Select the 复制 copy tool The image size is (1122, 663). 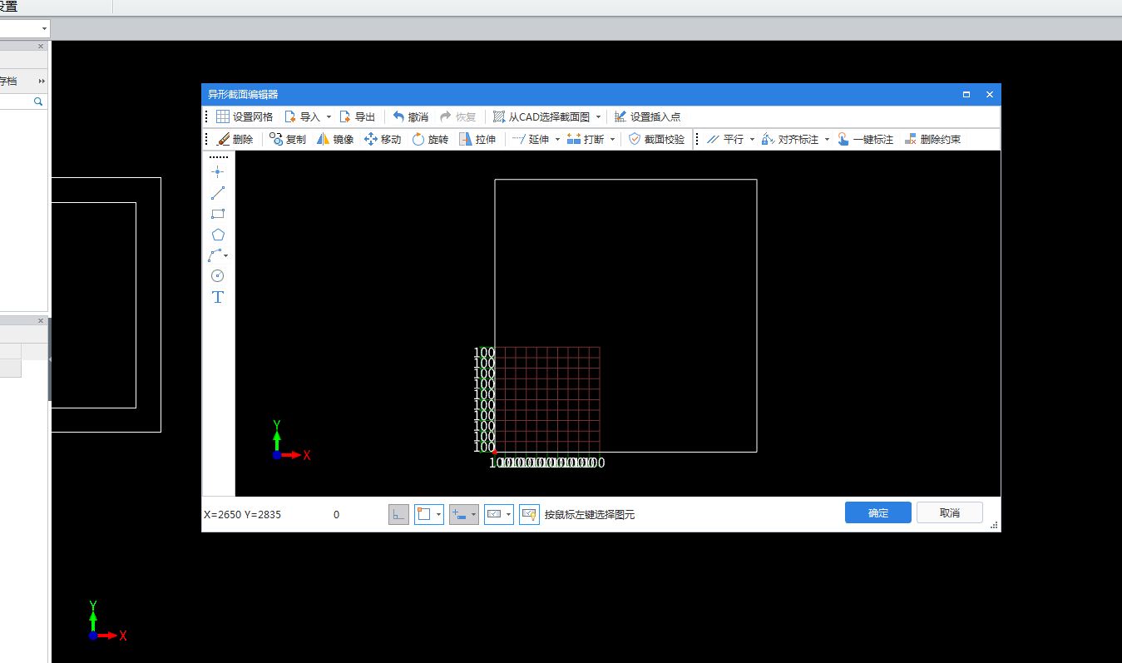click(288, 139)
